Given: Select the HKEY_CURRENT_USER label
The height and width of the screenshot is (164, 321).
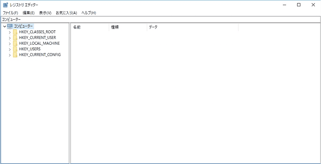Looking at the screenshot, I should pos(37,38).
